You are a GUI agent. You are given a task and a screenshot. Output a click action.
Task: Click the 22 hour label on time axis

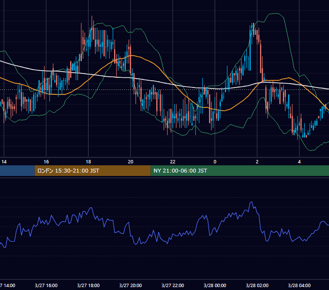point(173,162)
